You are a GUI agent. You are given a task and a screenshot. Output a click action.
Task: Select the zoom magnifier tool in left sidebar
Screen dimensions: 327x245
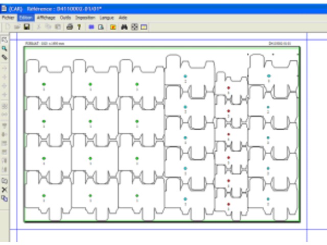5,48
